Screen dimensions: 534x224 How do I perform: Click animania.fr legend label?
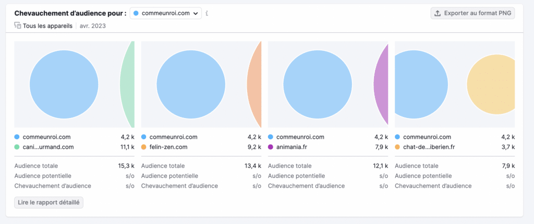(x=292, y=147)
